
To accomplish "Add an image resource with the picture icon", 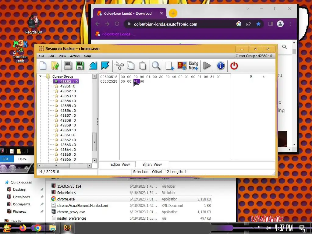I will pos(182,66).
